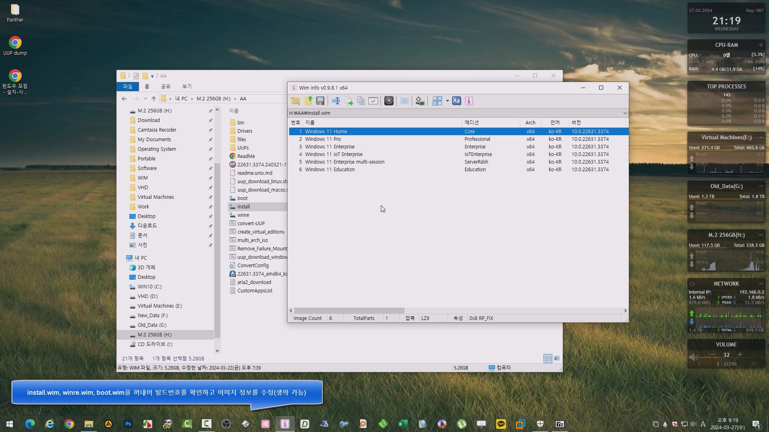Click the light blue square icon in Wim Info toolbar
The width and height of the screenshot is (769, 432).
coord(404,101)
